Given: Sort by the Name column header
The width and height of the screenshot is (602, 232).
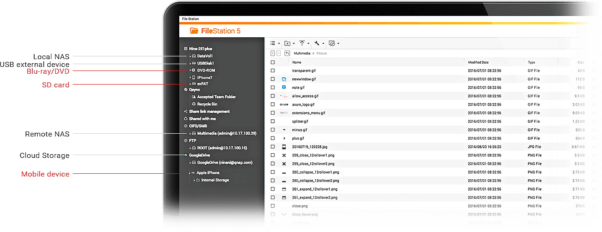Looking at the screenshot, I should 297,62.
